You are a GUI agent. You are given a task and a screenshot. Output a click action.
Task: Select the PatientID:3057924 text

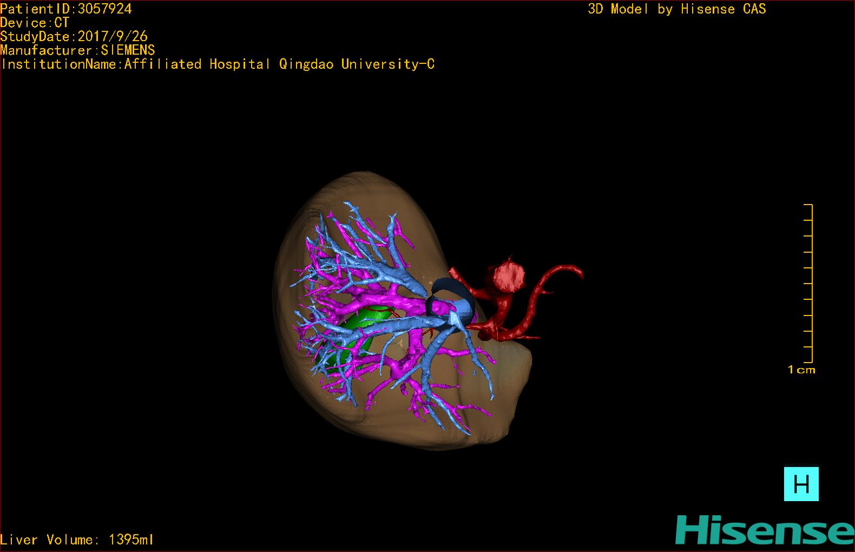pos(66,9)
